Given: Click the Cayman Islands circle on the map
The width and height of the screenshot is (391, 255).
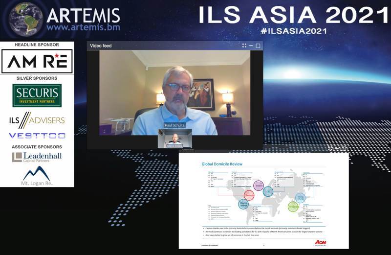Looking at the screenshot, I should [x=243, y=204].
